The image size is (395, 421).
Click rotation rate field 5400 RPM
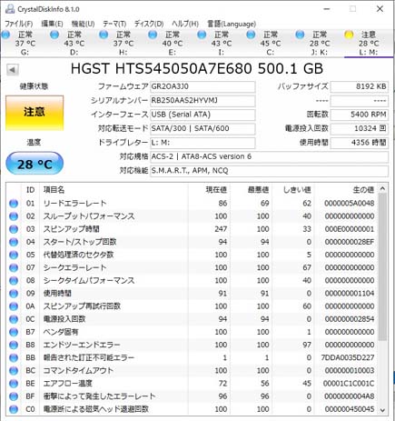(360, 115)
